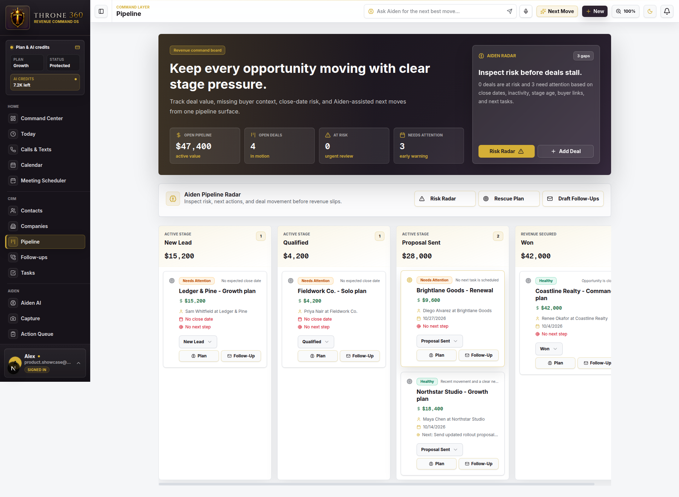This screenshot has width=679, height=497.
Task: Open the notifications bell
Action: 667,11
